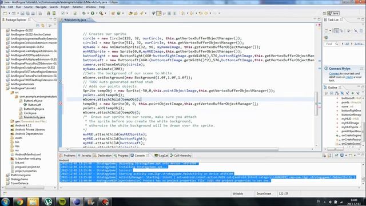366x206 pixels.
Task: Click the Windows Start button
Action: [x=5, y=201]
